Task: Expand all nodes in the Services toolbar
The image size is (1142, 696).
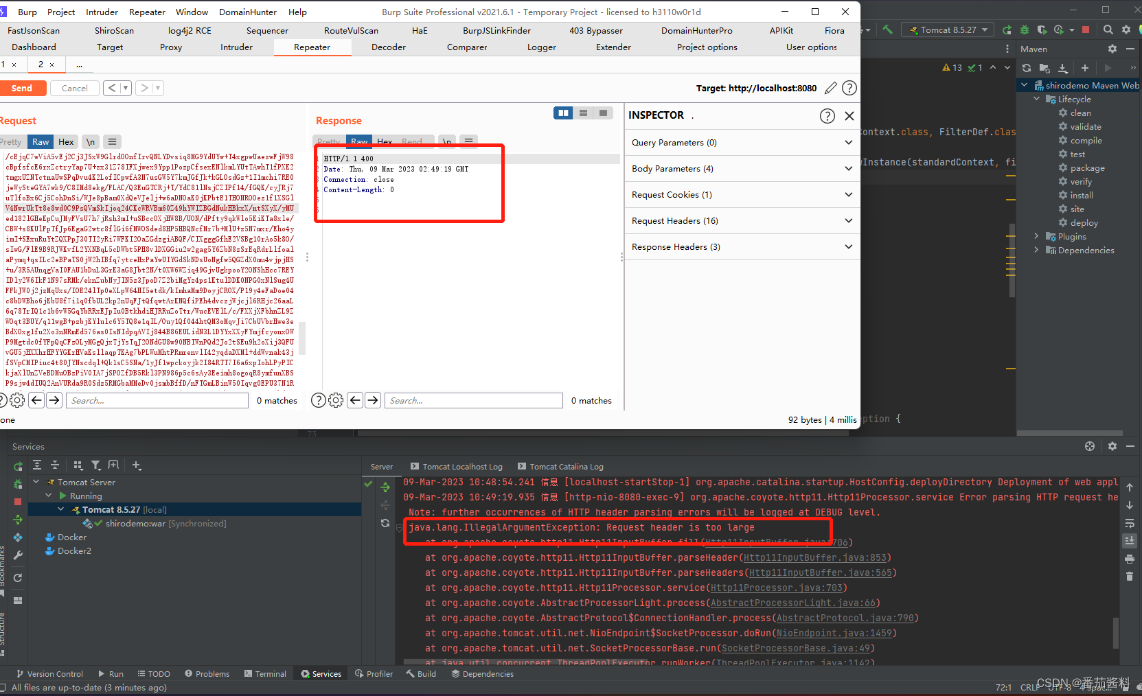Action: (37, 465)
